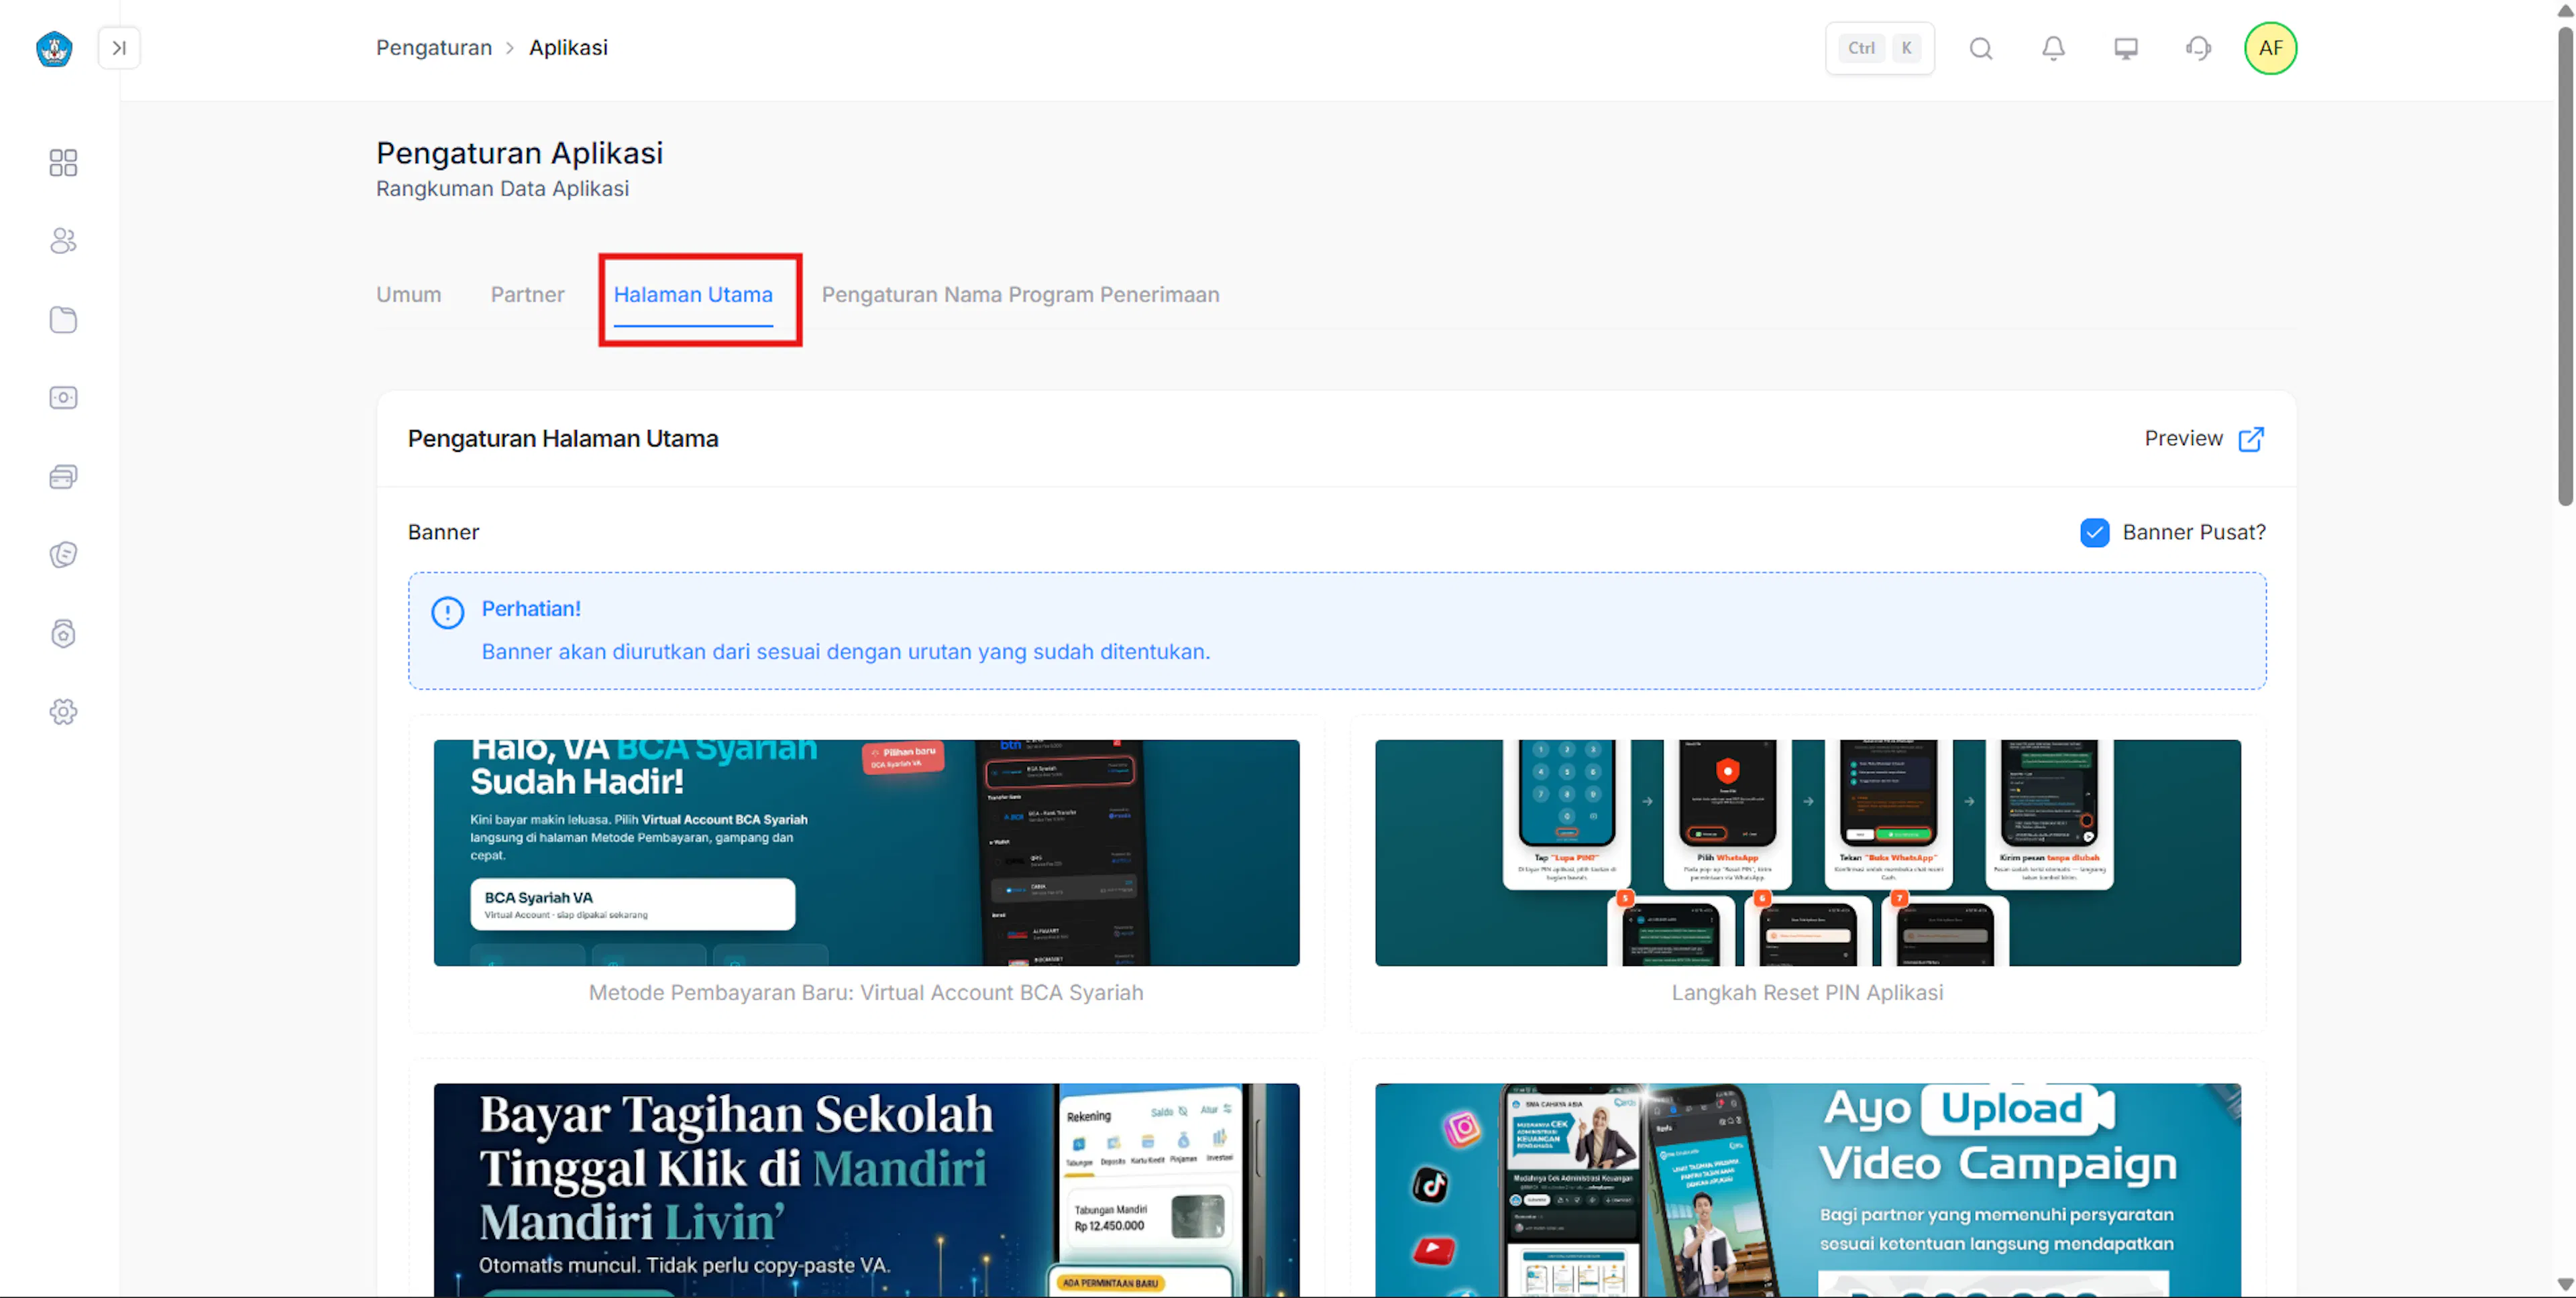This screenshot has width=2576, height=1298.
Task: Click the scrollbar down arrow
Action: 2565,1284
